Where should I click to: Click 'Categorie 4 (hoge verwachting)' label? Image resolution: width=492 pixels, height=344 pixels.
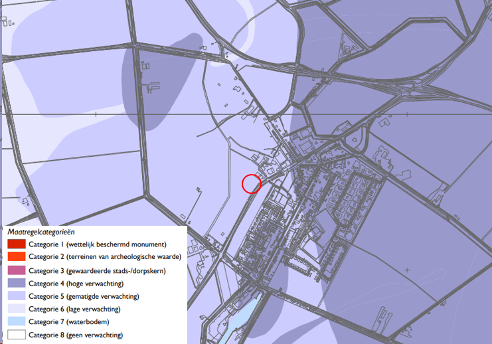click(x=76, y=284)
